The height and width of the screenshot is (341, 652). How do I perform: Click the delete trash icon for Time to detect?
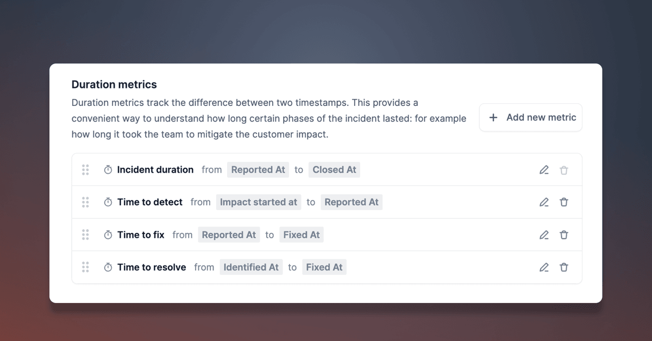[564, 202]
